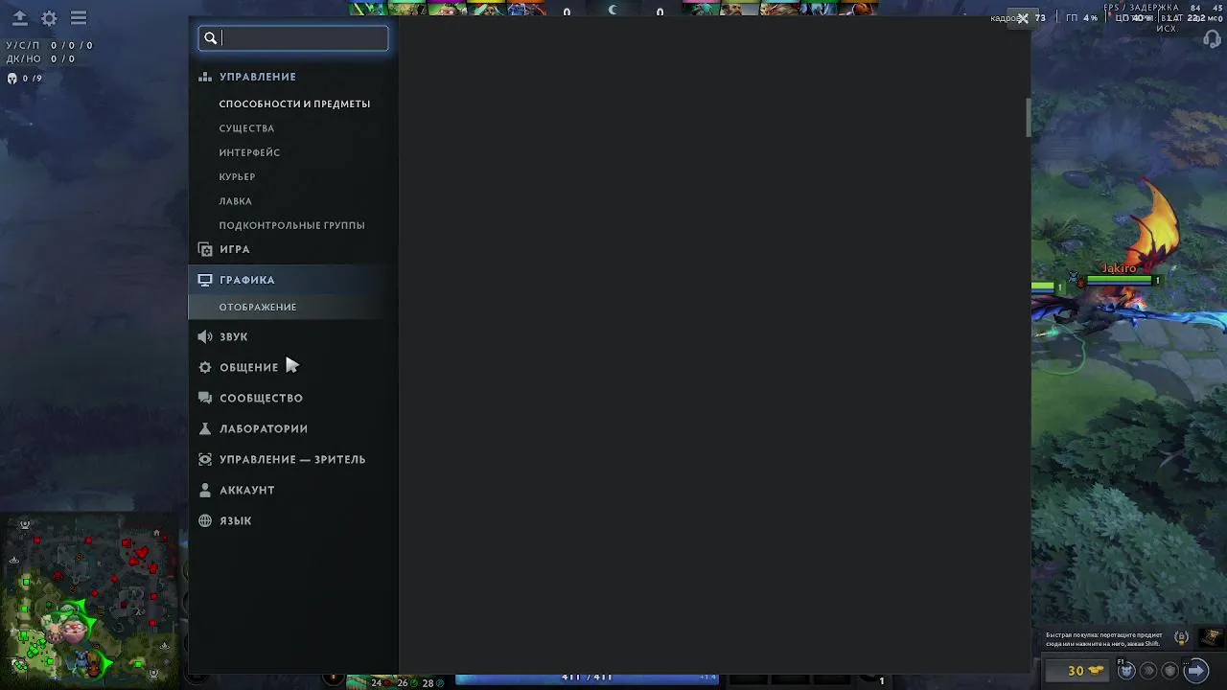Click the Jakiro hero name label
Viewport: 1227px width, 690px height.
pos(1119,268)
